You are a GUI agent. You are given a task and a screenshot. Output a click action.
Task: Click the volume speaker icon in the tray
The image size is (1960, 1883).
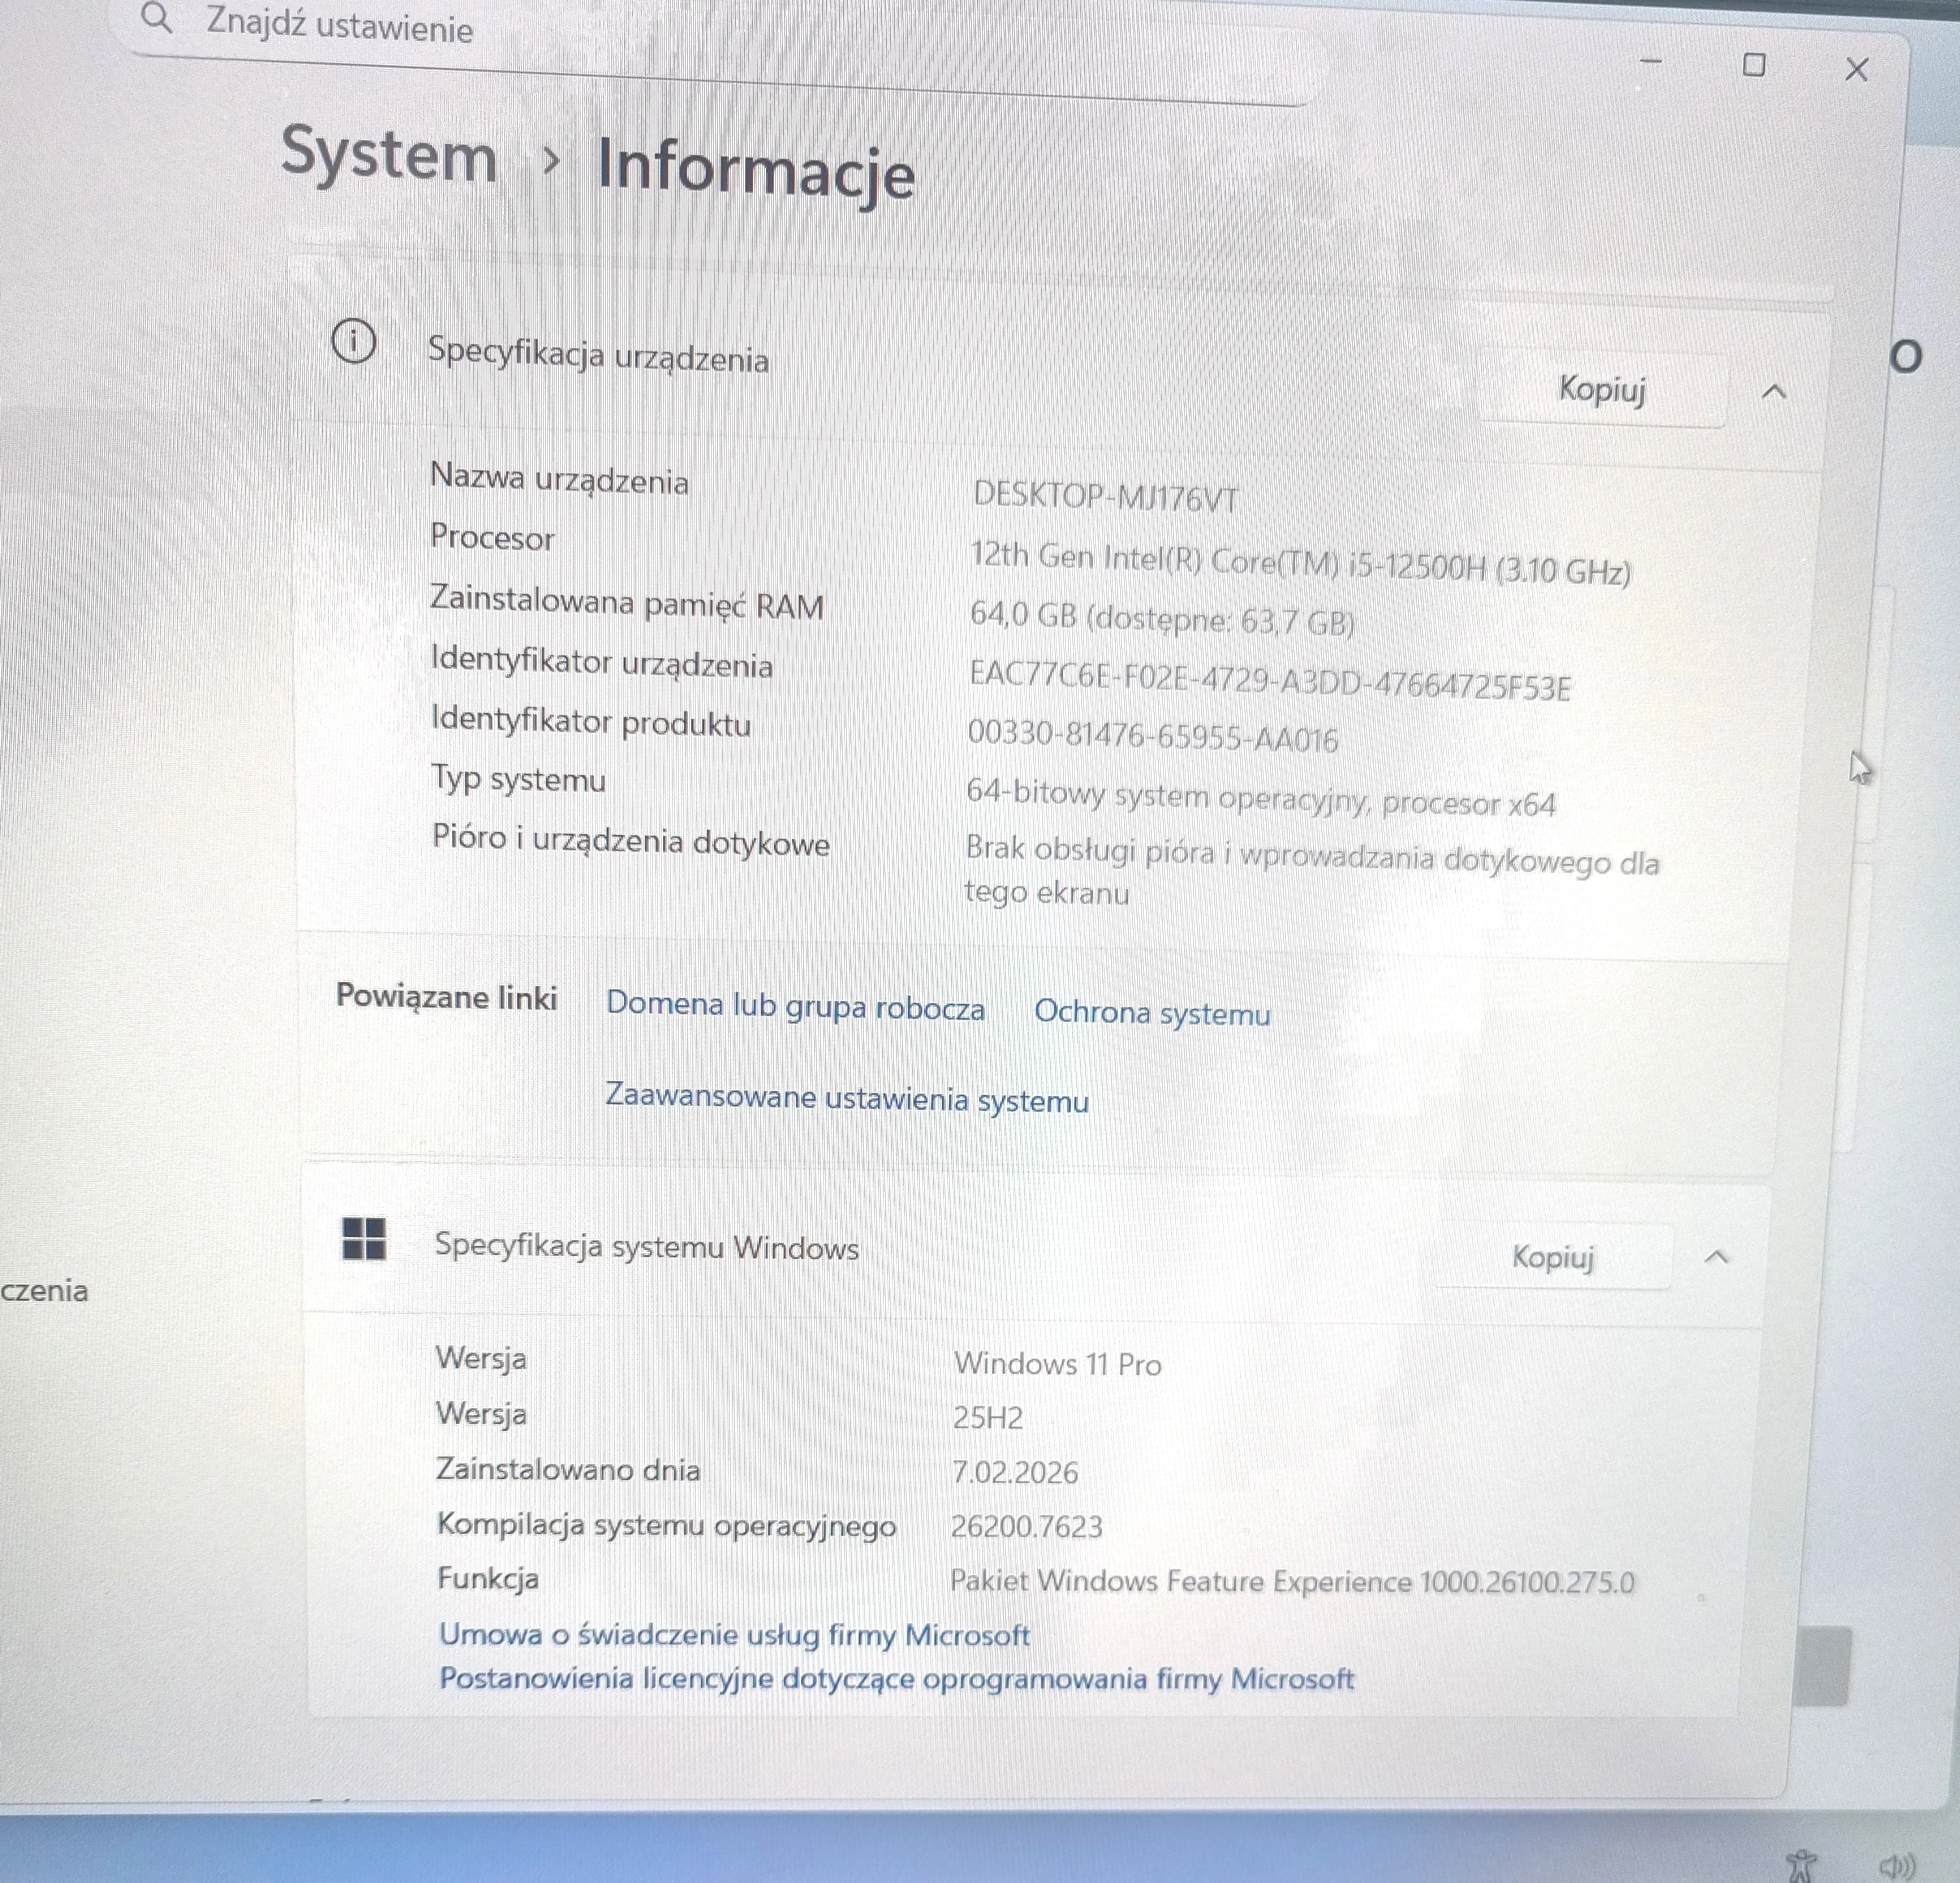(1896, 1866)
